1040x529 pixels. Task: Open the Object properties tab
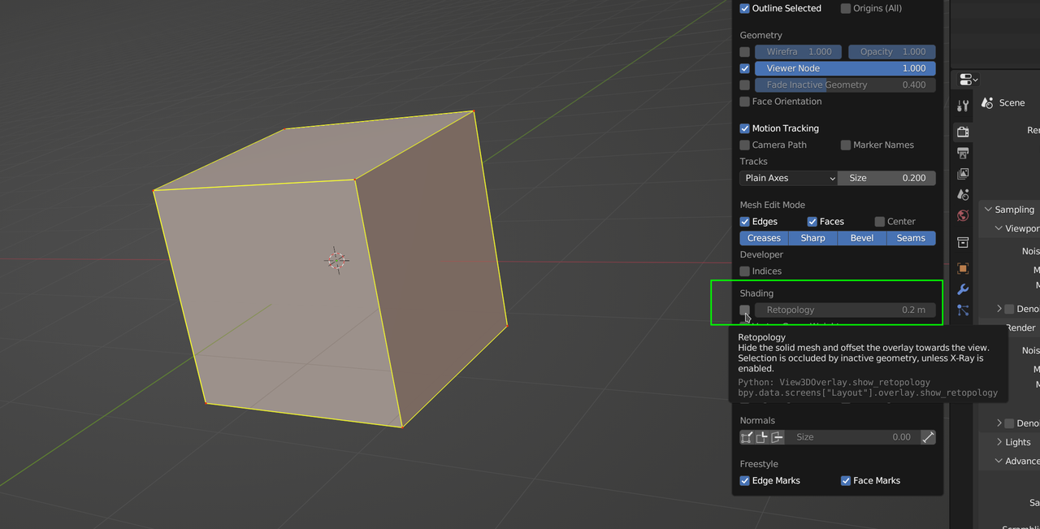pyautogui.click(x=962, y=268)
